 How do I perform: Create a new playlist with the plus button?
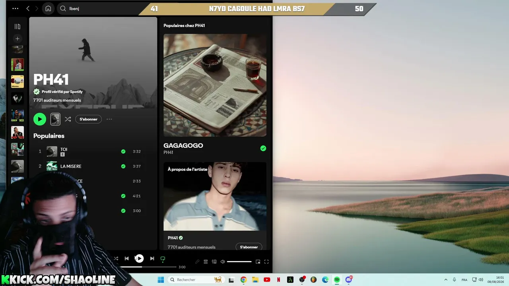(x=17, y=39)
